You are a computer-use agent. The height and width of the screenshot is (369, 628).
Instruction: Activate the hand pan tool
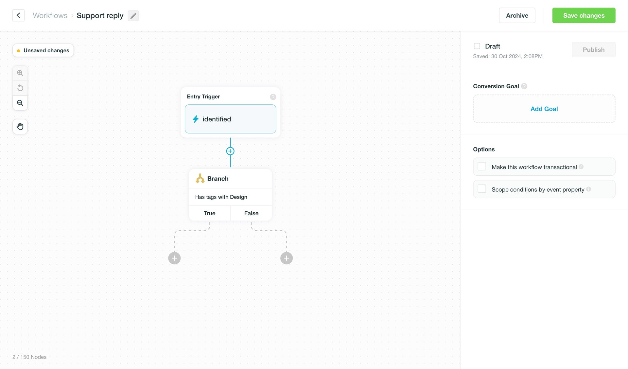[x=20, y=127]
